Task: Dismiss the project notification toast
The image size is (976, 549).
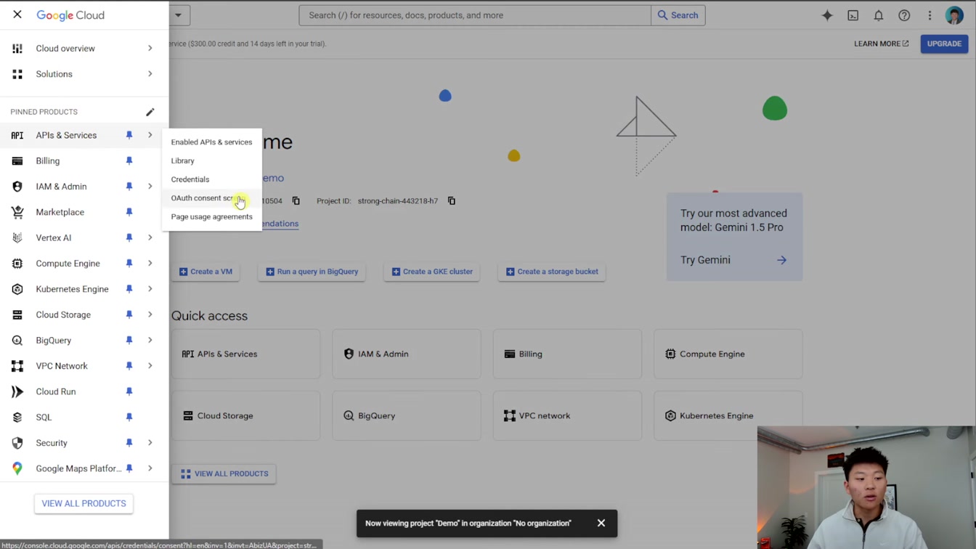Action: (x=601, y=523)
